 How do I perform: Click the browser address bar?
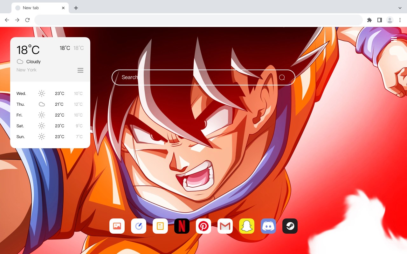point(198,20)
